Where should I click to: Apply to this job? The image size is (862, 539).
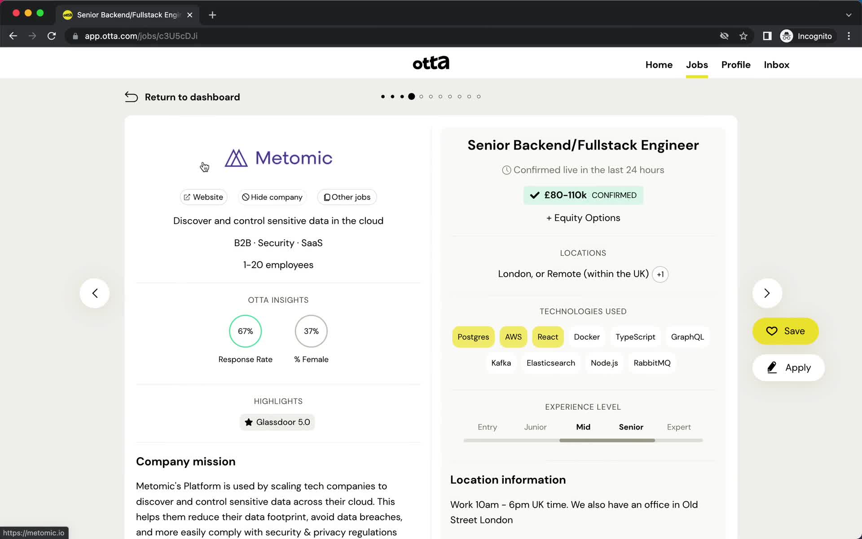[788, 368]
